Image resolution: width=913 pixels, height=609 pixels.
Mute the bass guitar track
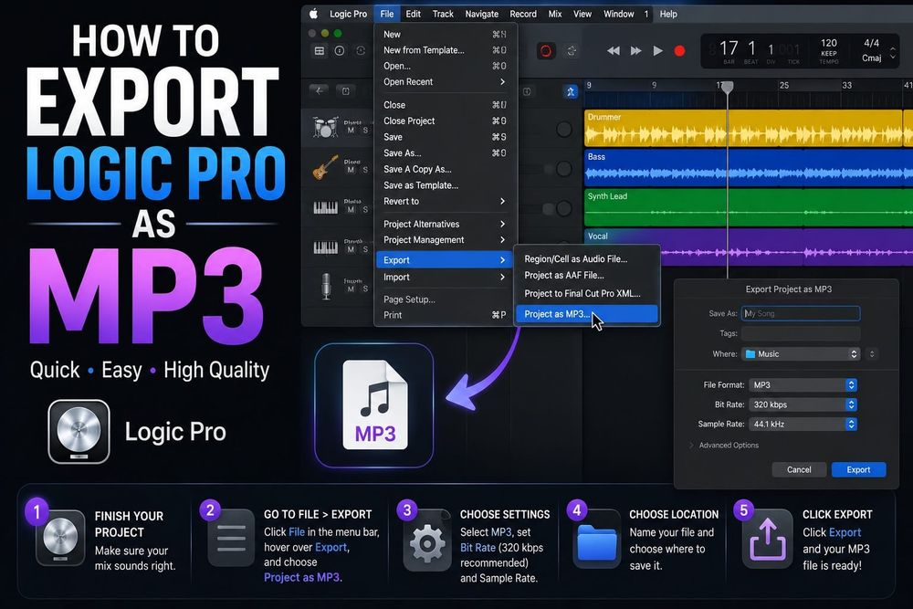[351, 170]
